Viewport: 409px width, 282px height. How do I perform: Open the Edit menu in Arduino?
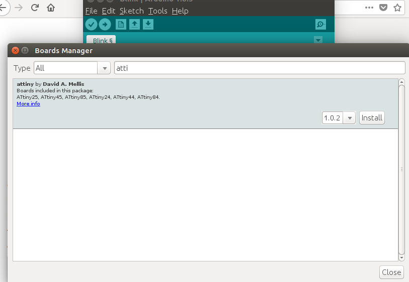pos(109,11)
